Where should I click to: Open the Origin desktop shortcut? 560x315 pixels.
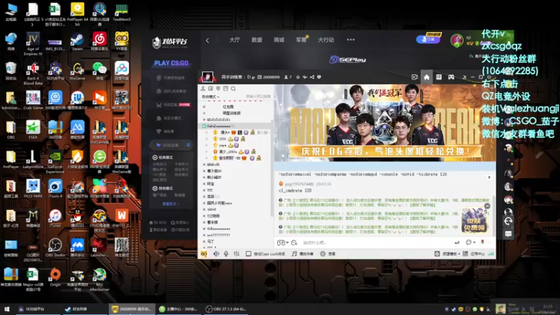(x=55, y=277)
